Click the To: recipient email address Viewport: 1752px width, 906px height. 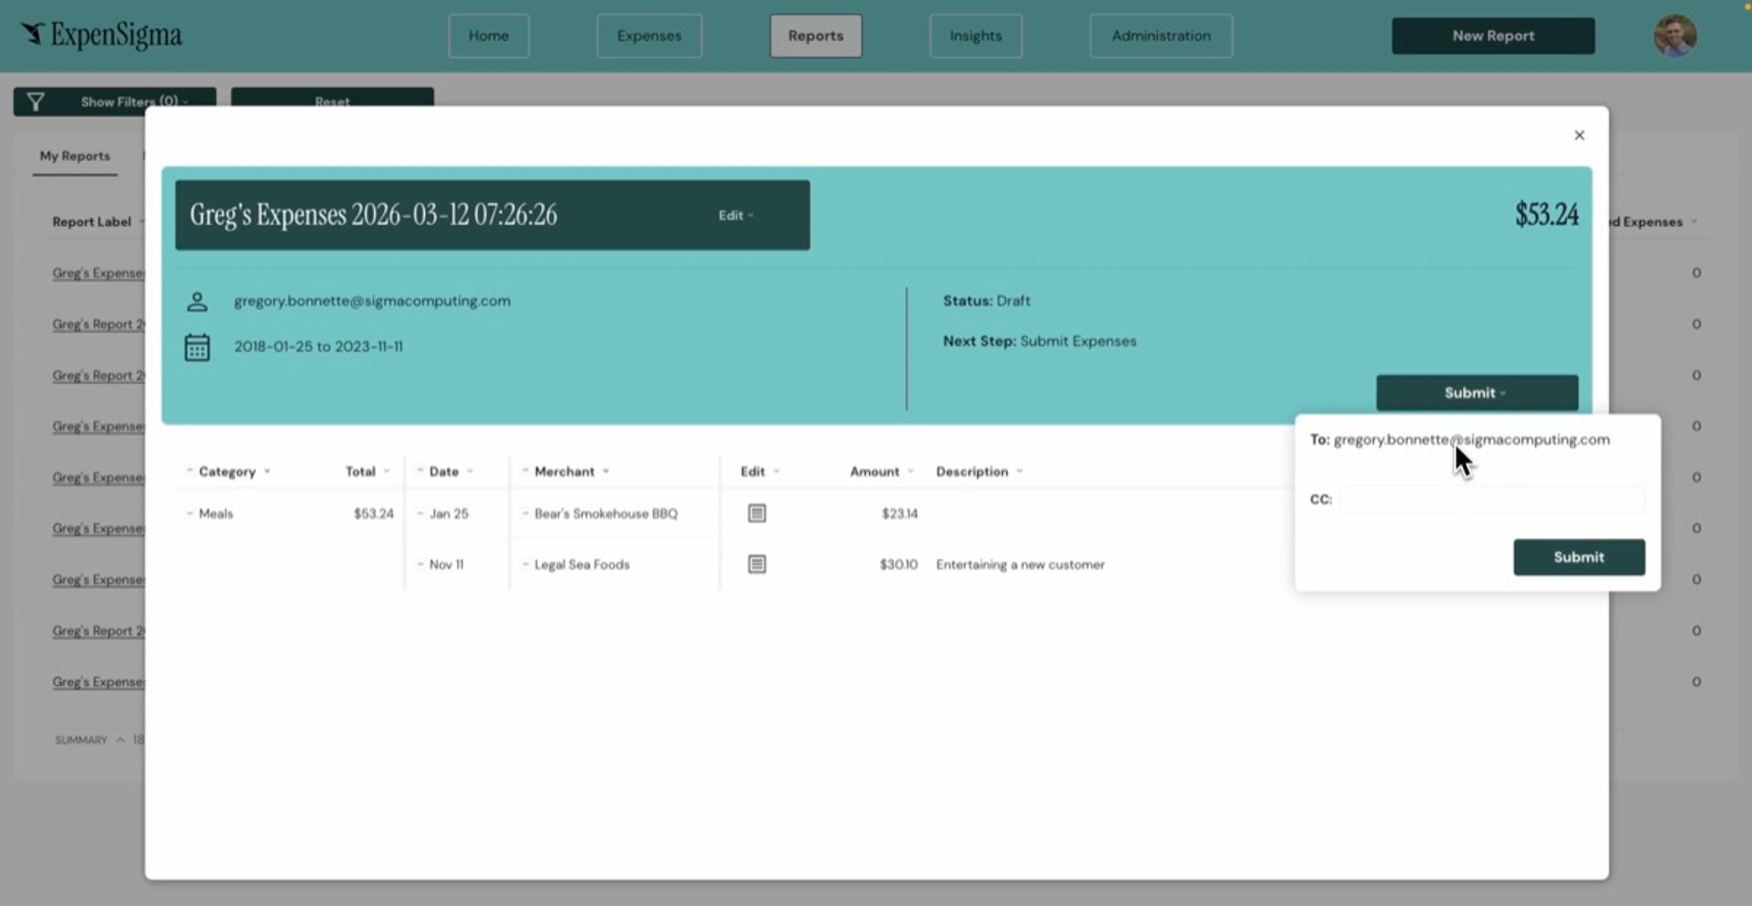click(1471, 440)
